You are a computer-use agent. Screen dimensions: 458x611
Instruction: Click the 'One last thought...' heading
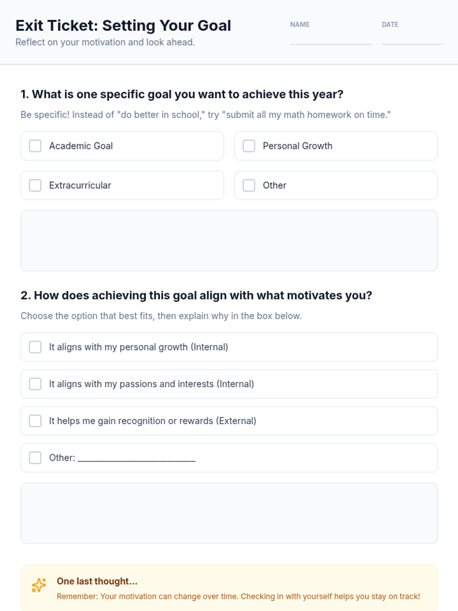pyautogui.click(x=97, y=581)
